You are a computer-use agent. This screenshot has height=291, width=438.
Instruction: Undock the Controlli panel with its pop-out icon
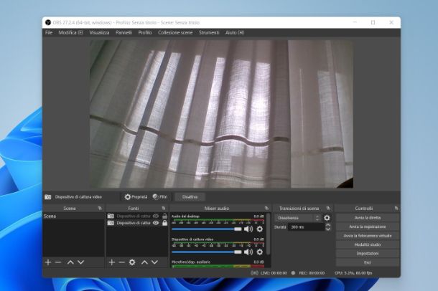click(x=396, y=208)
